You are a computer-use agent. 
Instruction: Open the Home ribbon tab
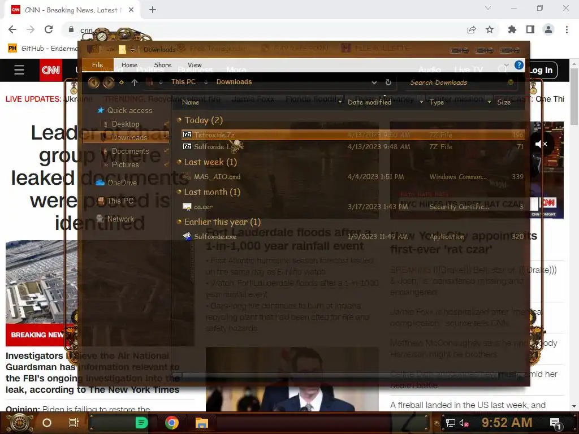point(129,65)
